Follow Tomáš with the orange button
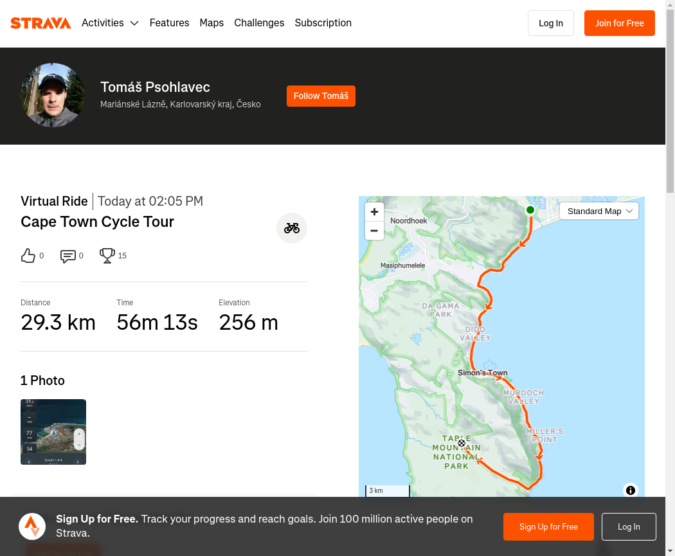Screen dimensions: 675x556 [321, 96]
